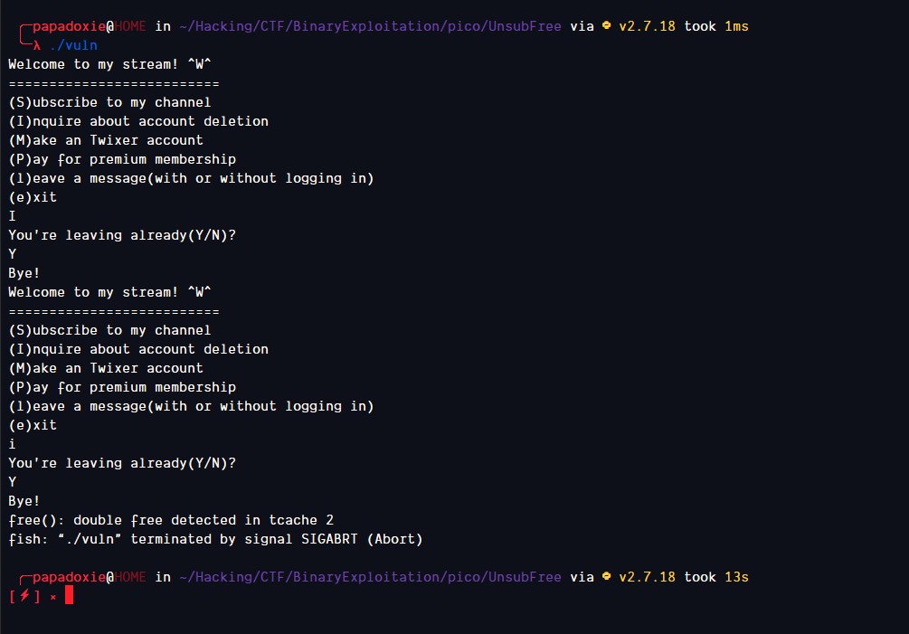Click the UnsubFree path in the top prompt

point(525,26)
